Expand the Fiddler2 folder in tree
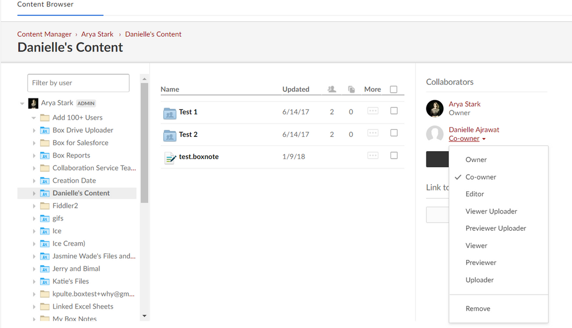 tap(34, 206)
